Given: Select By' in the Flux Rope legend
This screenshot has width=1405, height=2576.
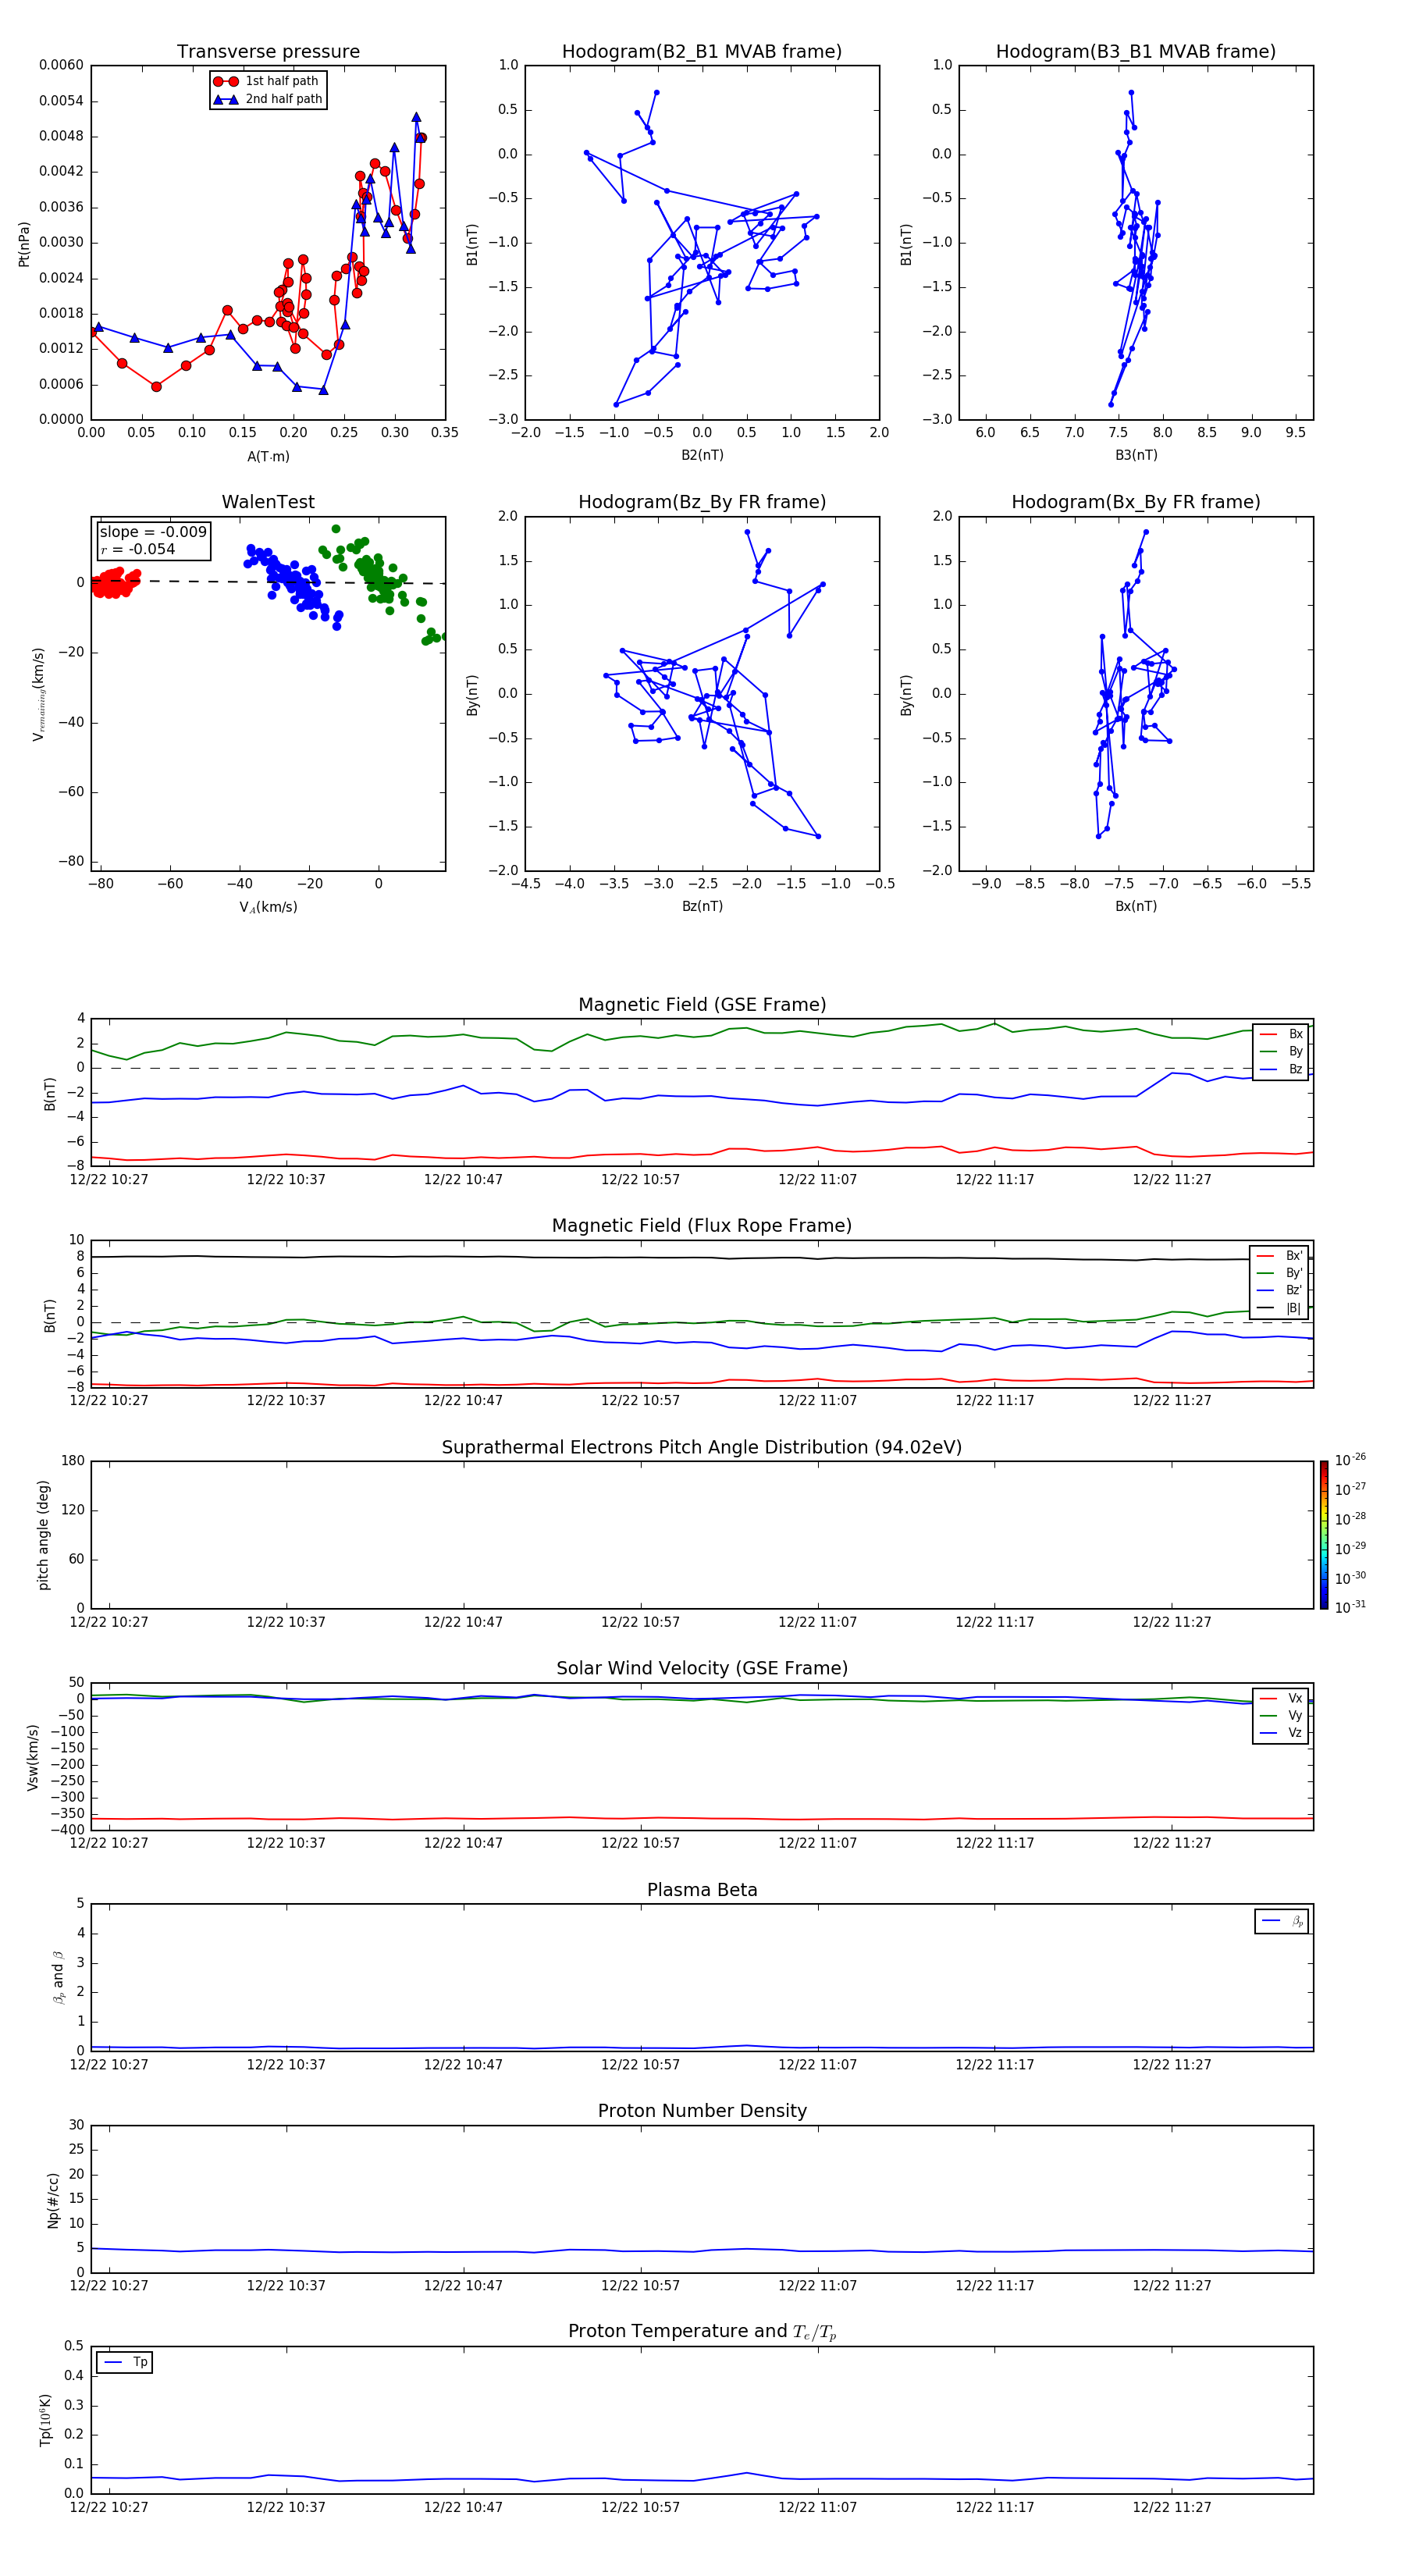Looking at the screenshot, I should point(1280,1273).
